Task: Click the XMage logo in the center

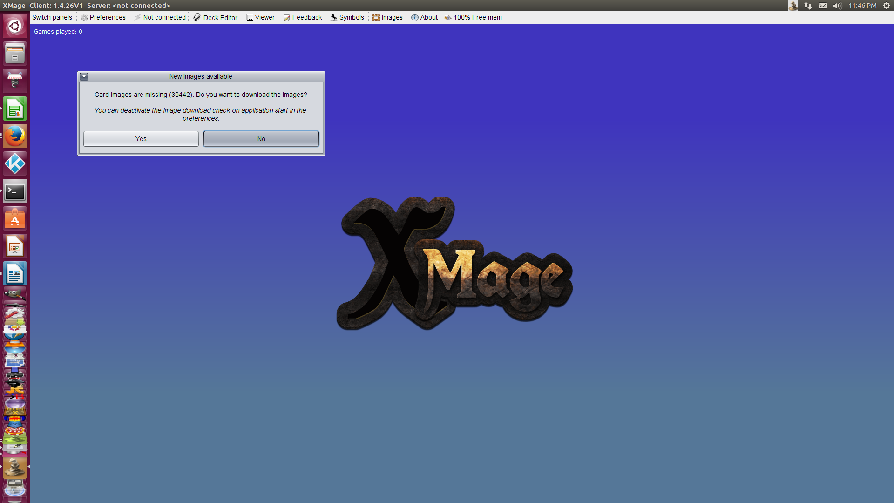Action: (x=454, y=263)
